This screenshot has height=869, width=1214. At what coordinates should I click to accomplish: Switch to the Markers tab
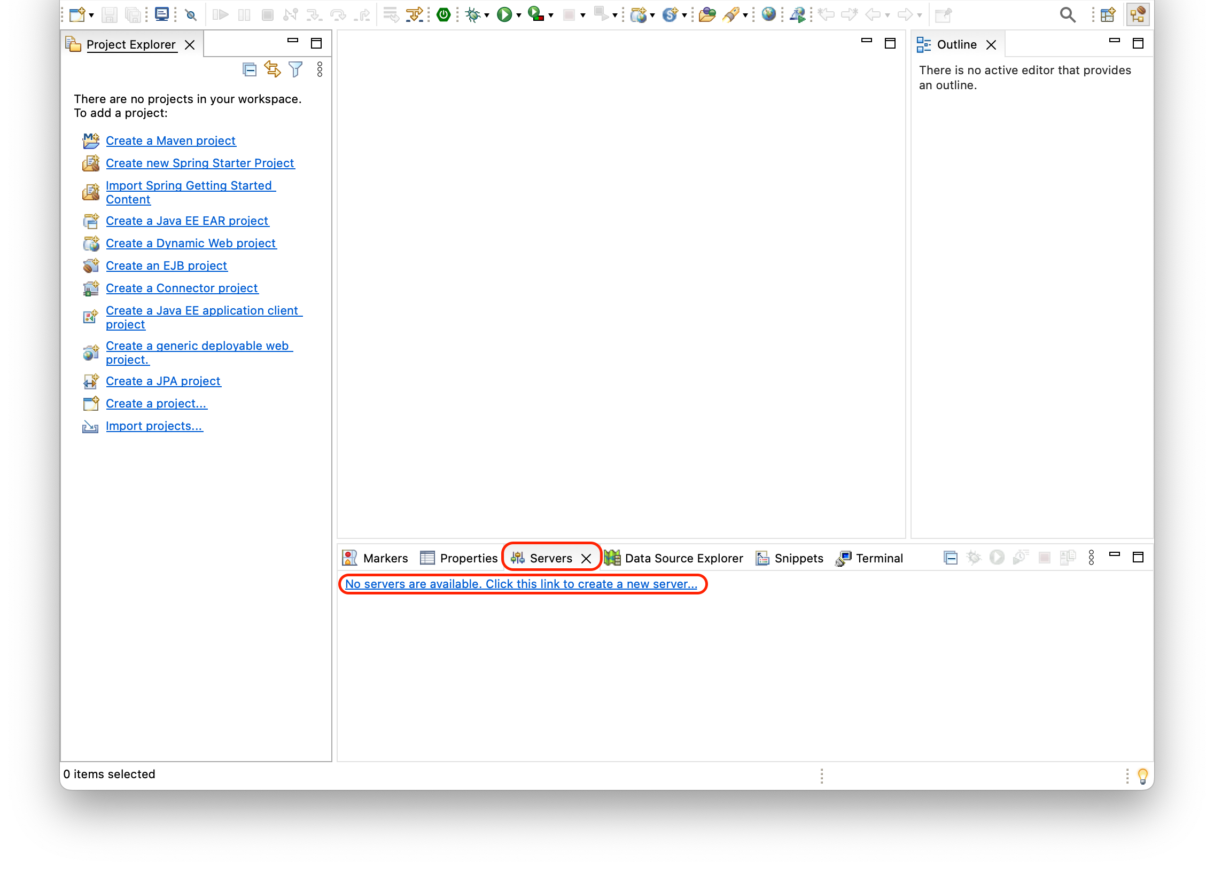coord(375,558)
